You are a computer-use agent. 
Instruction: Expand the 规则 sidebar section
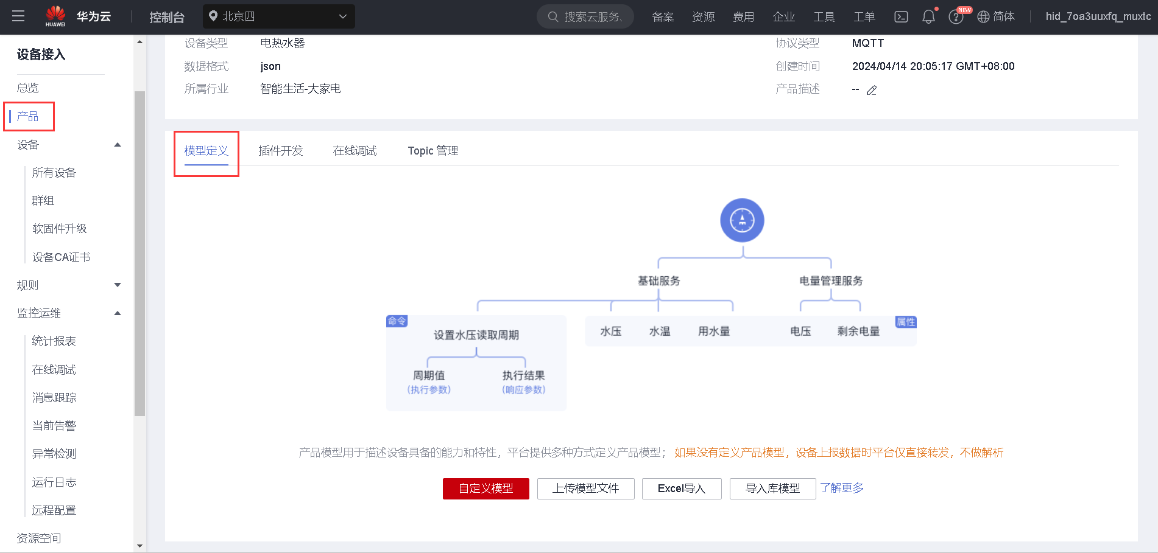pos(118,285)
